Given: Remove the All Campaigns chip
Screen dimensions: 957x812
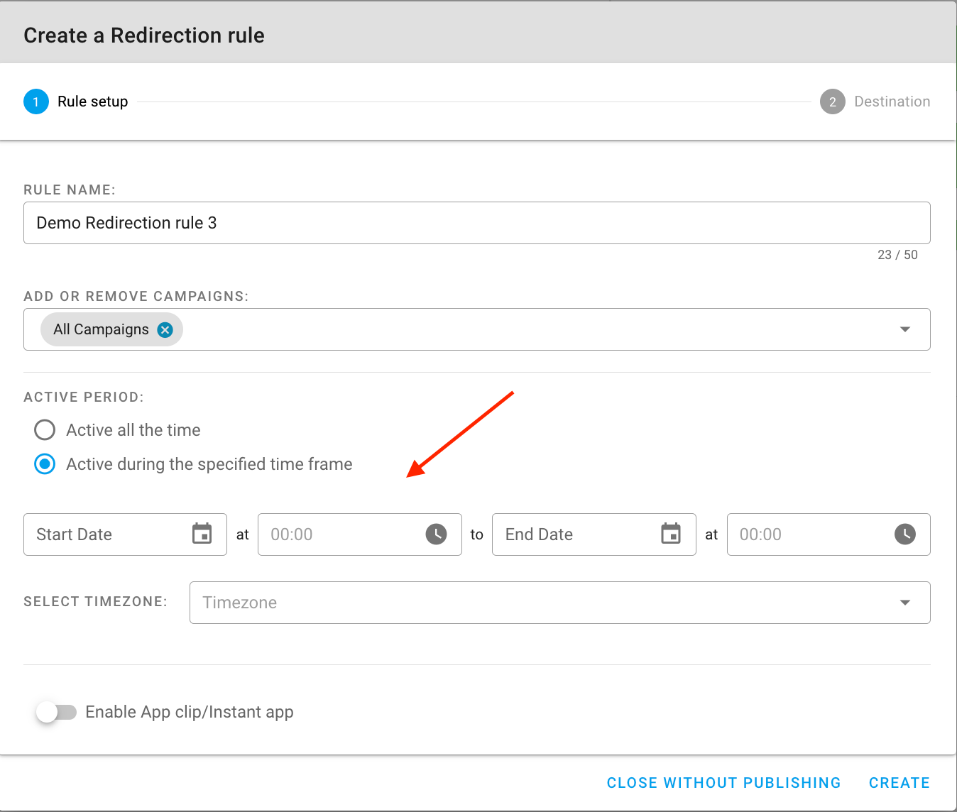Looking at the screenshot, I should point(165,329).
